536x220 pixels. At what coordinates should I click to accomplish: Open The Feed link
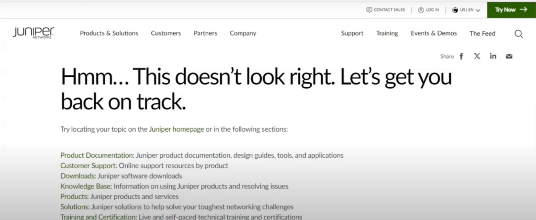coord(482,34)
